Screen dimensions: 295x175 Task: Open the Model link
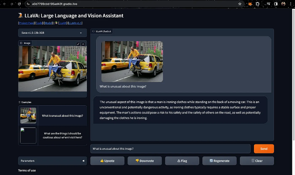(x=48, y=23)
